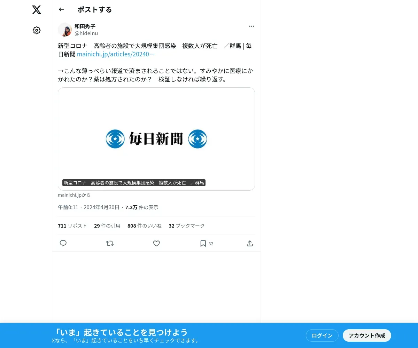Click the 32 ブックマーク count text

pyautogui.click(x=187, y=226)
